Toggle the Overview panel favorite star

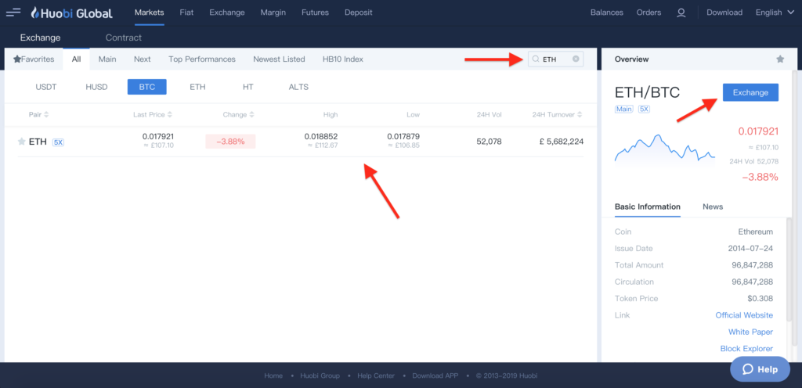click(x=780, y=59)
